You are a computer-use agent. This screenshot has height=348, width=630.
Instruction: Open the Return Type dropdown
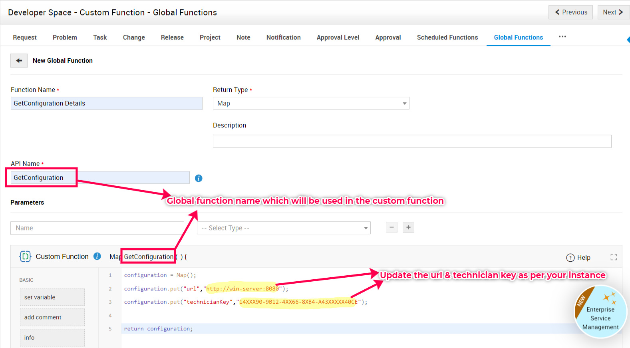(x=311, y=103)
